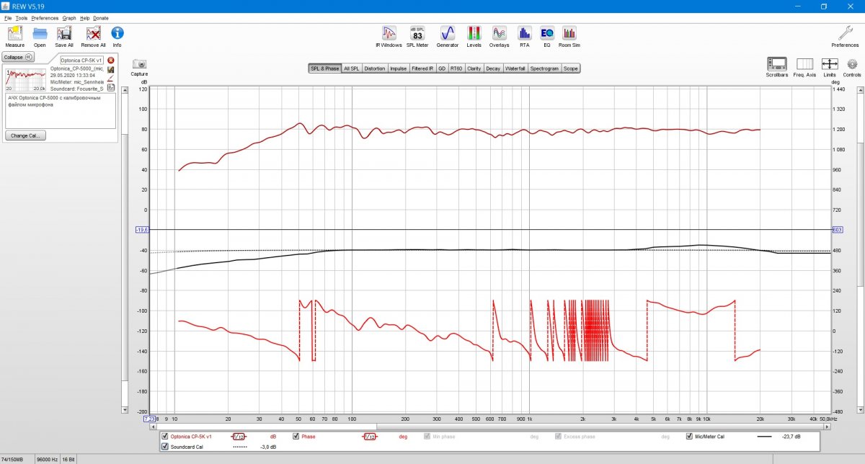This screenshot has height=464, width=865.
Task: Switch the Freq. Axis scale
Action: (x=804, y=68)
